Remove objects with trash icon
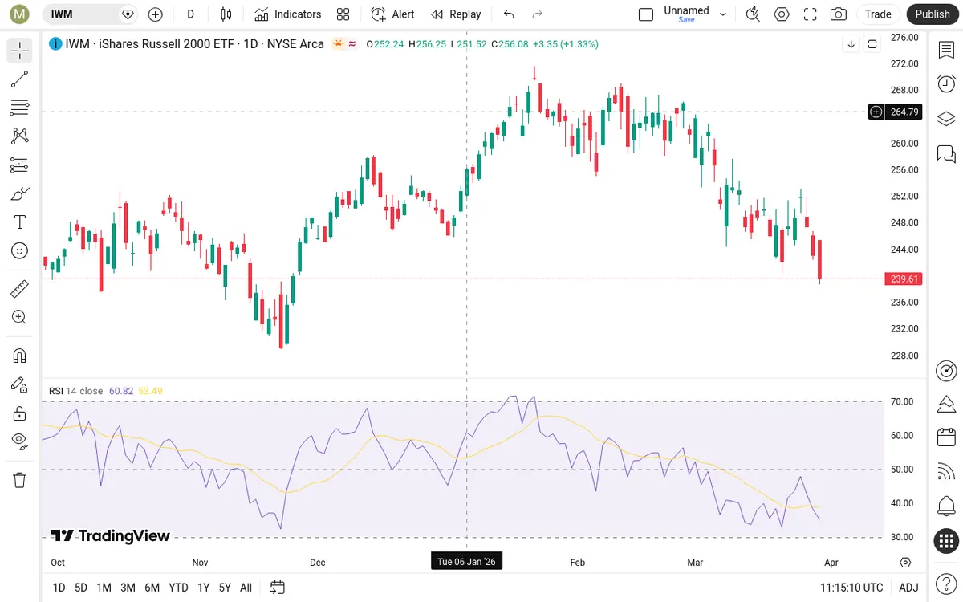963x602 pixels. 20,480
